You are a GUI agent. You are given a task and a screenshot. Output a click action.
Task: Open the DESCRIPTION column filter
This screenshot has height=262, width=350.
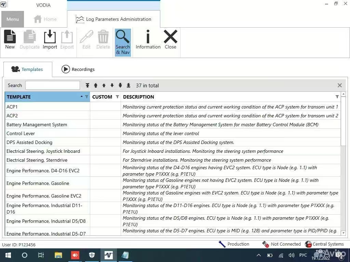point(337,97)
